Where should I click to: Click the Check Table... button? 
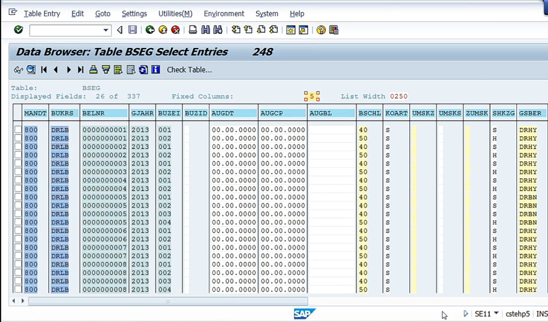coord(189,70)
